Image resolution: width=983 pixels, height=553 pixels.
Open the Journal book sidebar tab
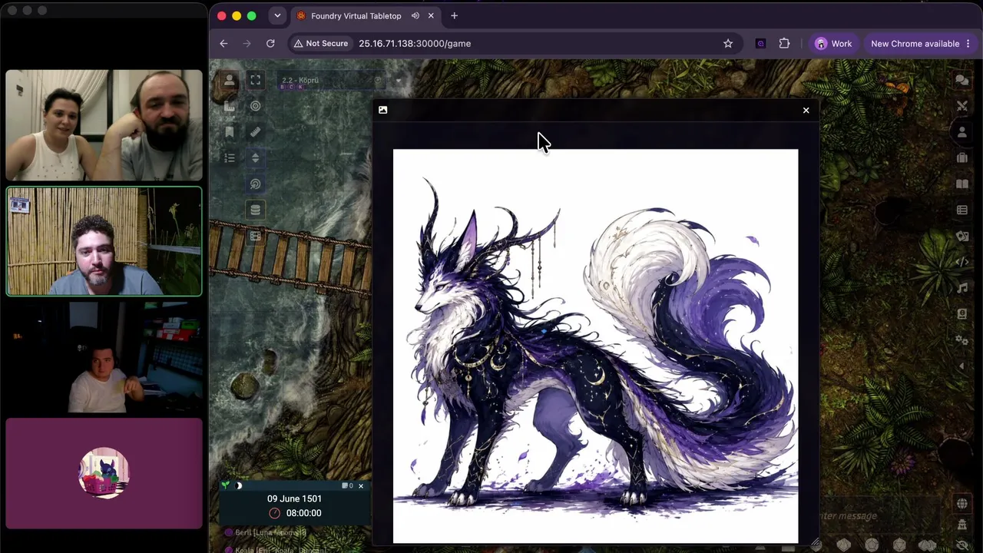coord(961,184)
